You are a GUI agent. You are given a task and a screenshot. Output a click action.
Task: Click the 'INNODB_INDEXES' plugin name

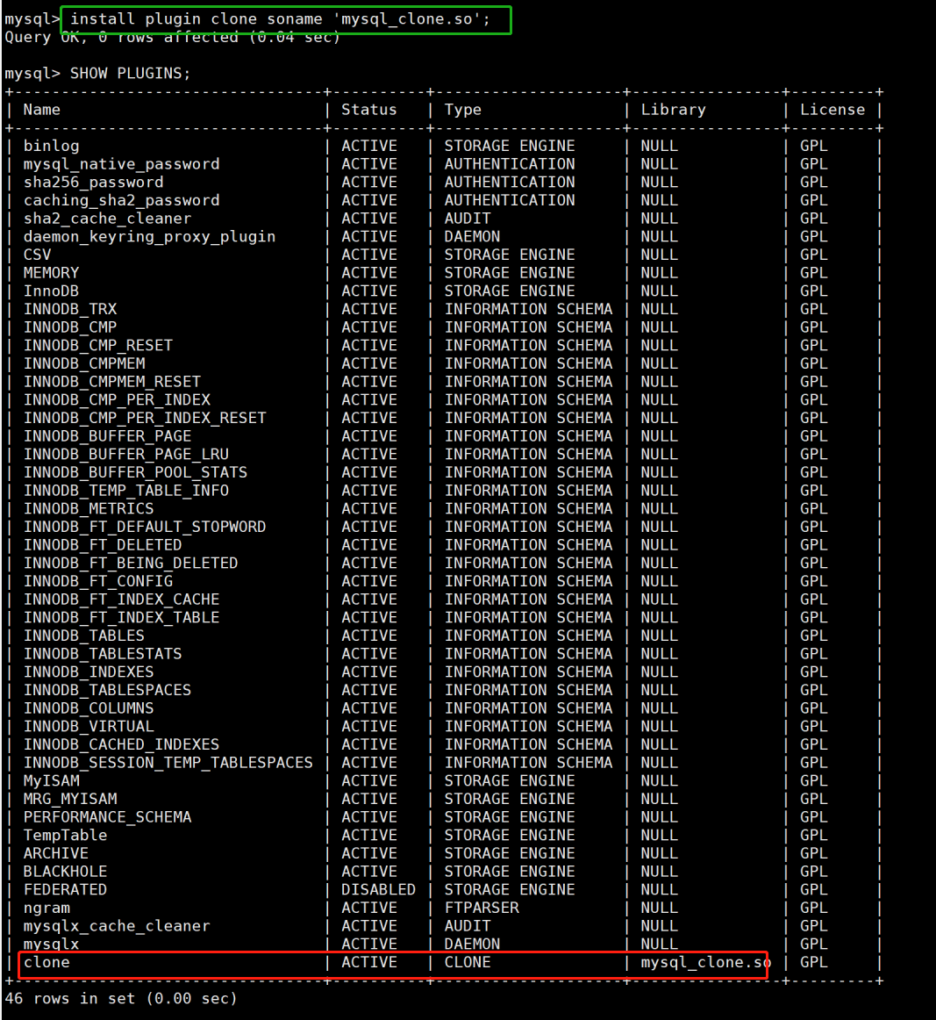pos(89,672)
